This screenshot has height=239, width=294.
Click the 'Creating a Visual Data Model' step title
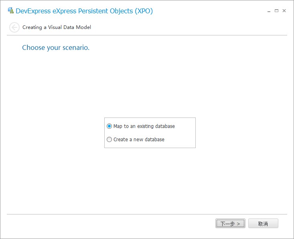[x=57, y=27]
